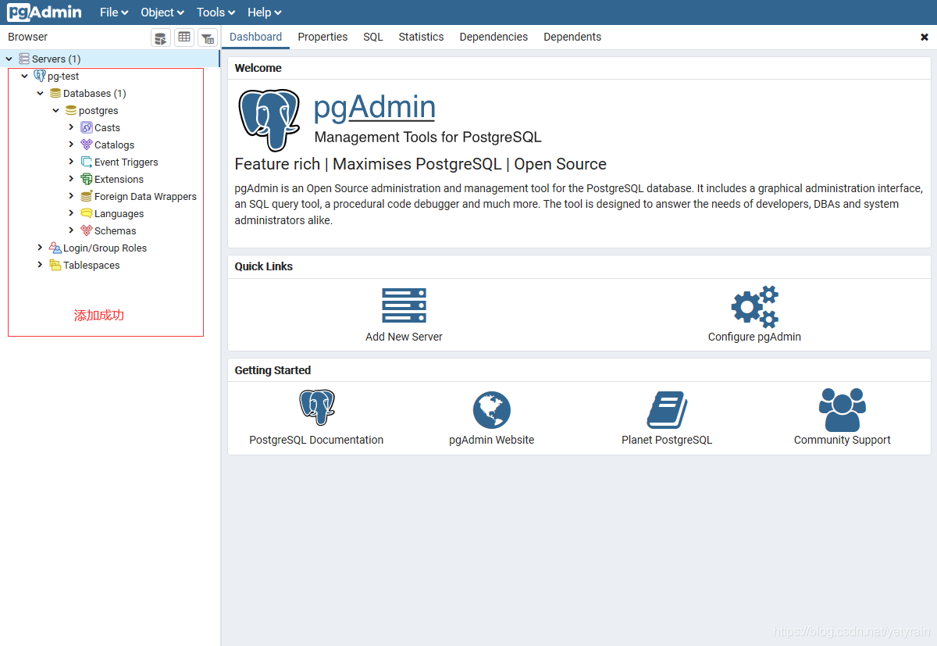Switch to the Dashboard tab

[x=256, y=37]
